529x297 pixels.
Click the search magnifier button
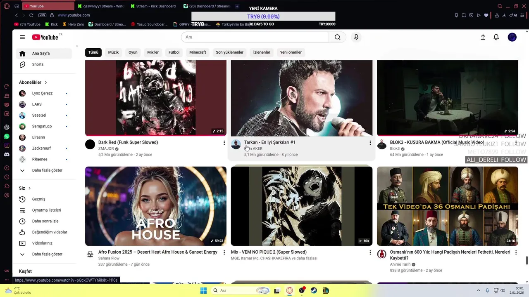(338, 37)
